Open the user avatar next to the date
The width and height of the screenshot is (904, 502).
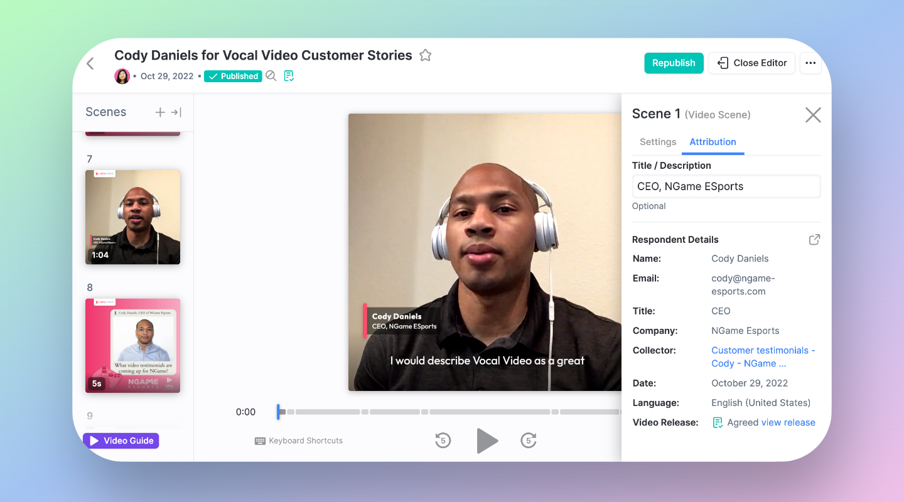122,76
